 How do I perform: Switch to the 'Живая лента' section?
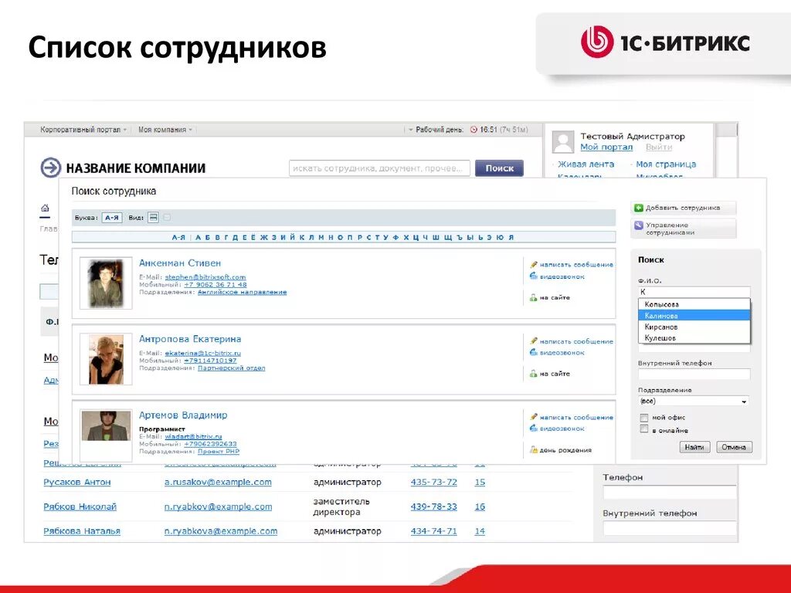[x=587, y=164]
